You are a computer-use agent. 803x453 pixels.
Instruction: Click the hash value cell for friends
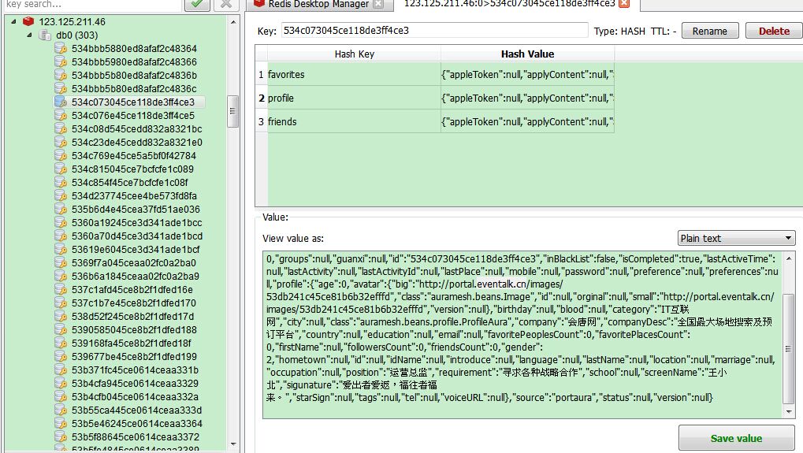point(527,121)
